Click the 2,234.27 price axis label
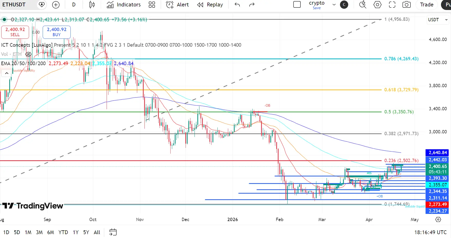The width and height of the screenshot is (451, 238). tap(438, 211)
